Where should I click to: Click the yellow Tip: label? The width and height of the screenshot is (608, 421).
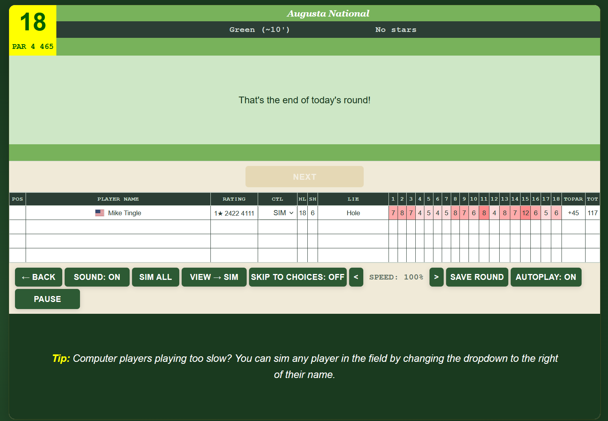[61, 358]
